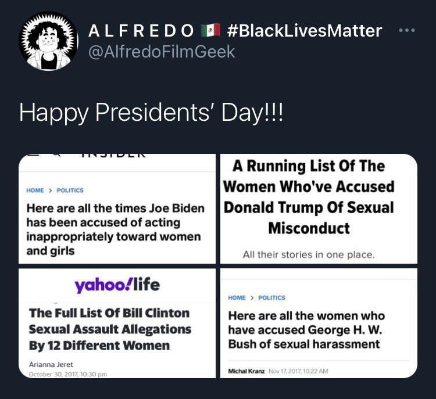Click POLITICS breadcrumb above the Biden headline

tap(70, 190)
